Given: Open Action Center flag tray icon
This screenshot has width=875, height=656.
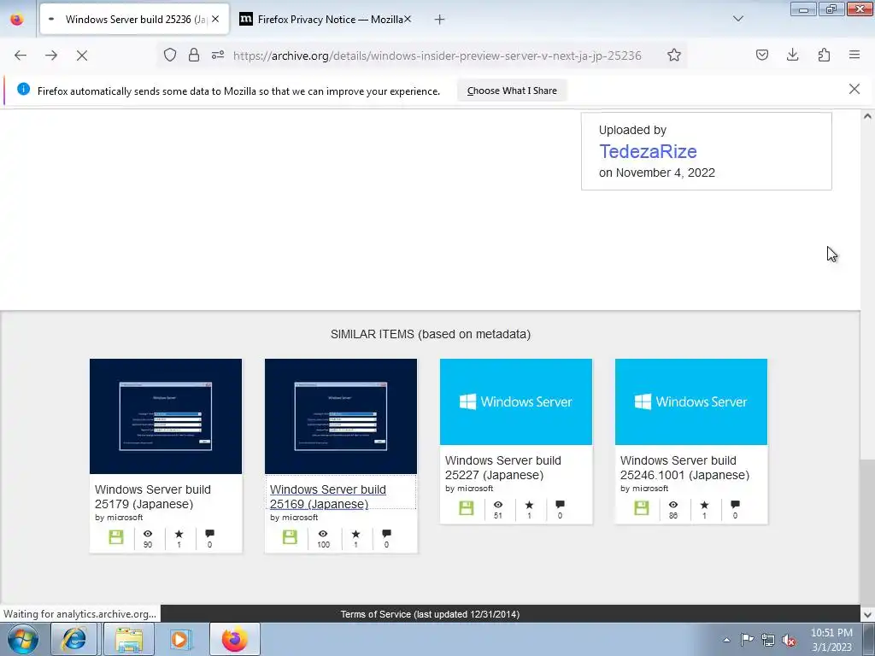Looking at the screenshot, I should [747, 640].
